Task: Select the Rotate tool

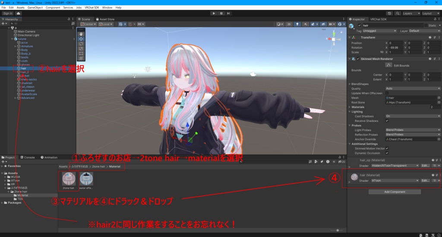Action: point(81,44)
